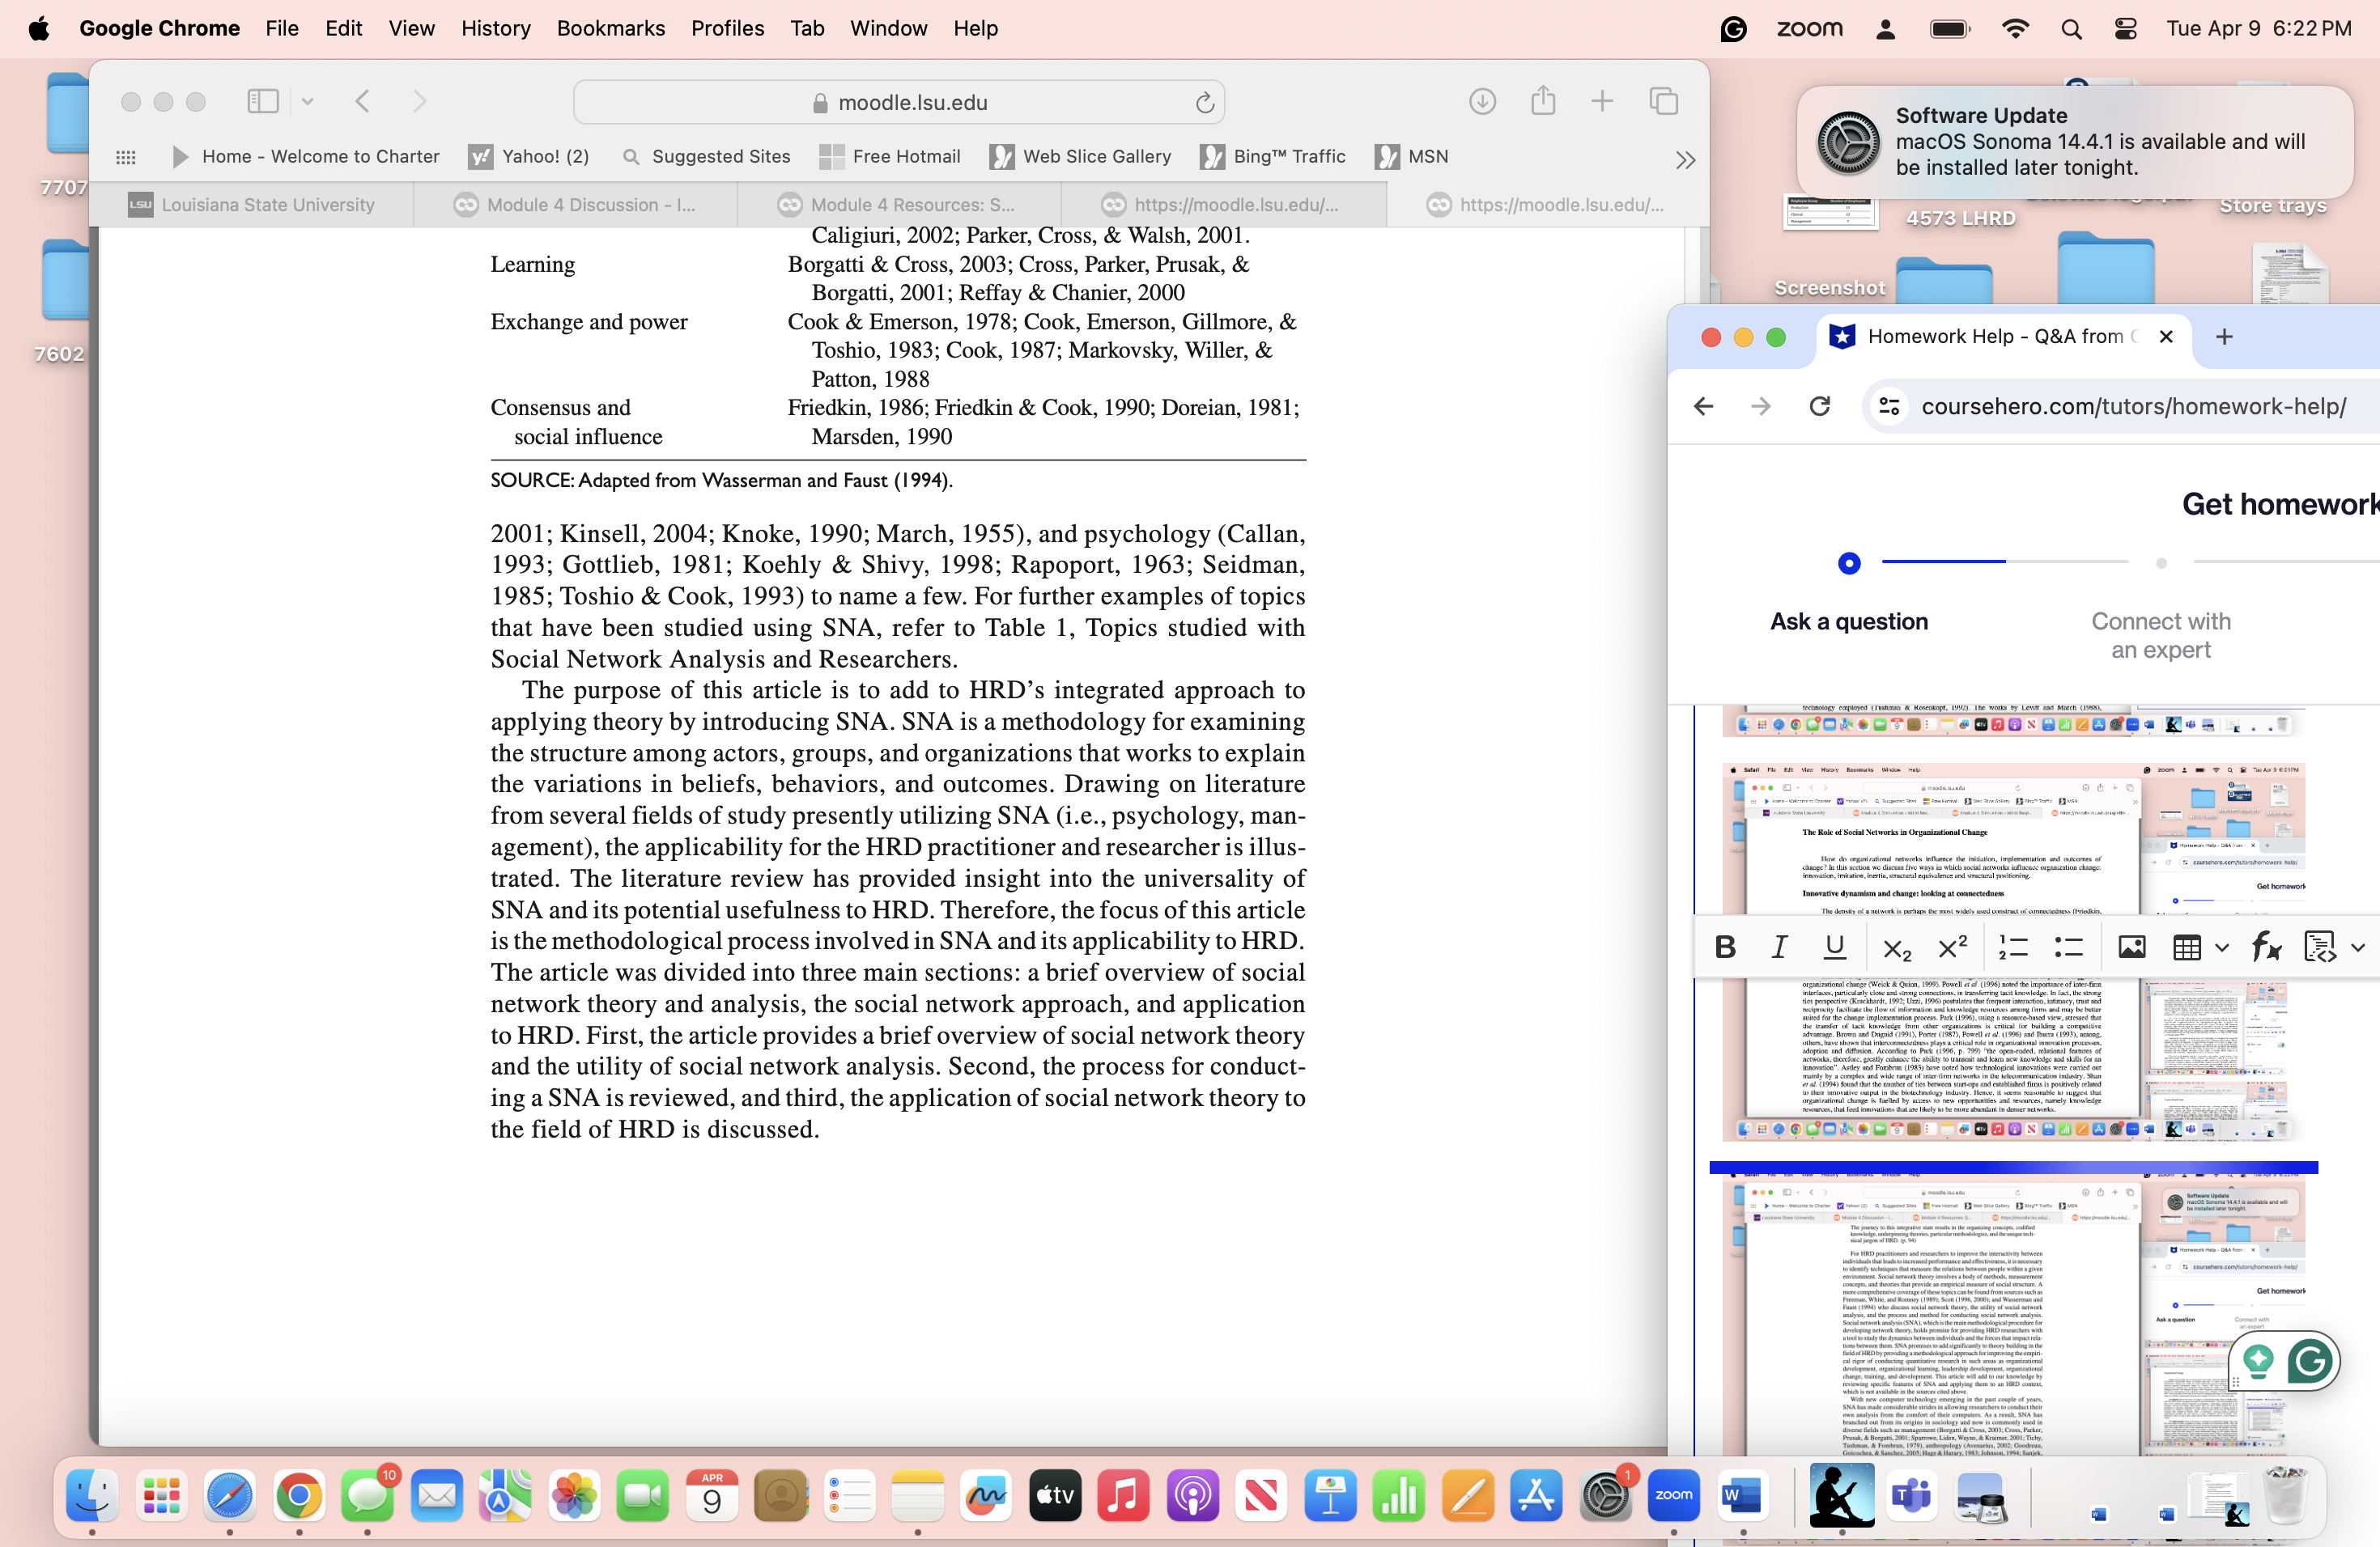Screen dimensions: 2380x1547
Task: Switch to Module 4 Discussion tab
Action: 575,204
